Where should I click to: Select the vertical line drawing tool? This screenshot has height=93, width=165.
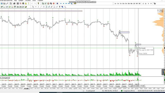(x=38, y=7)
